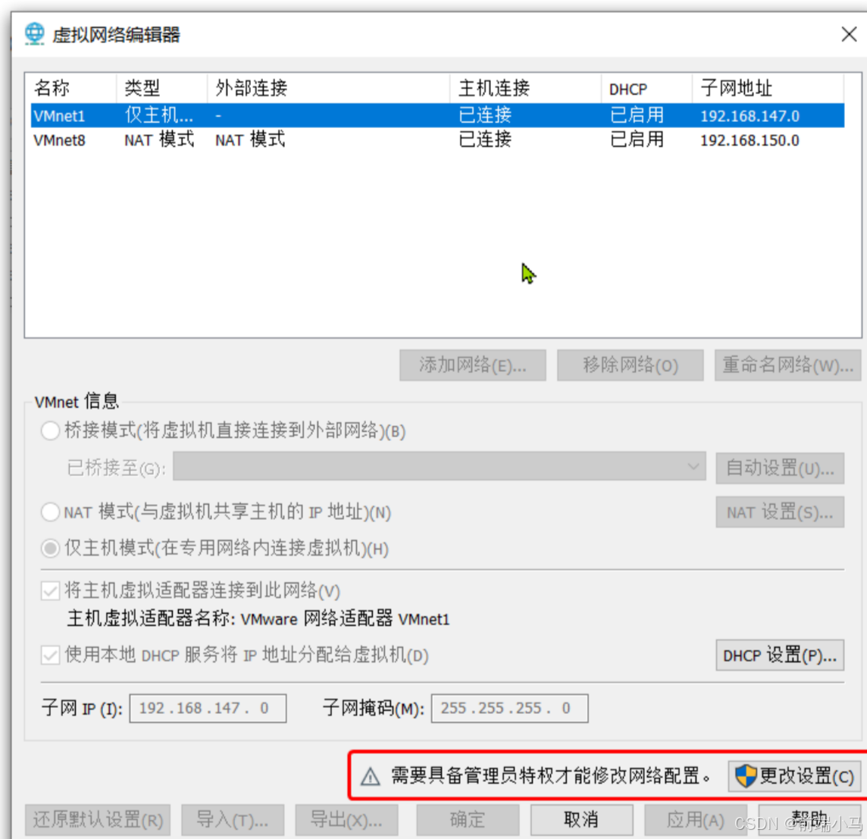Click the 子网掩码 input field
Viewport: 867px width, 839px height.
(510, 709)
